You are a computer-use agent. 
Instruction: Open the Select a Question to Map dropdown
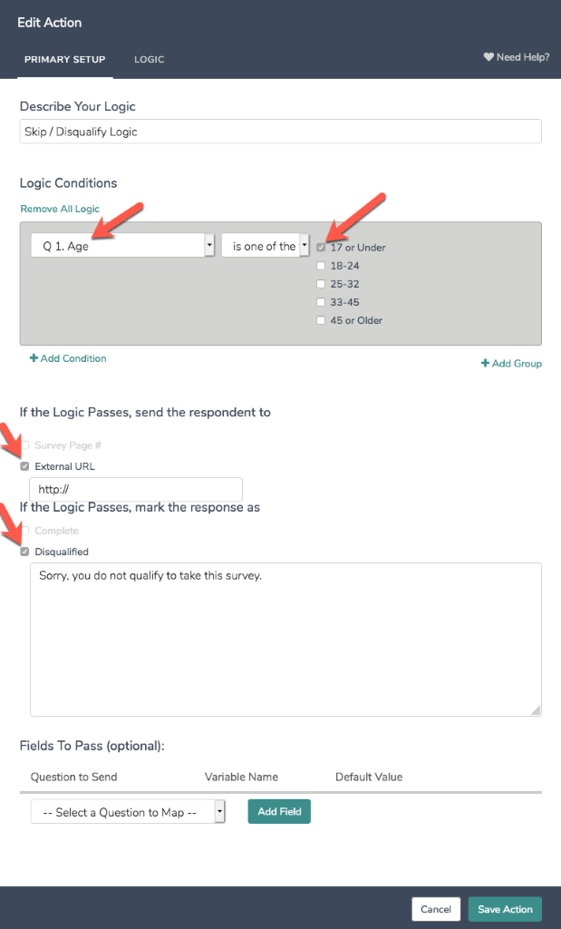click(x=128, y=812)
